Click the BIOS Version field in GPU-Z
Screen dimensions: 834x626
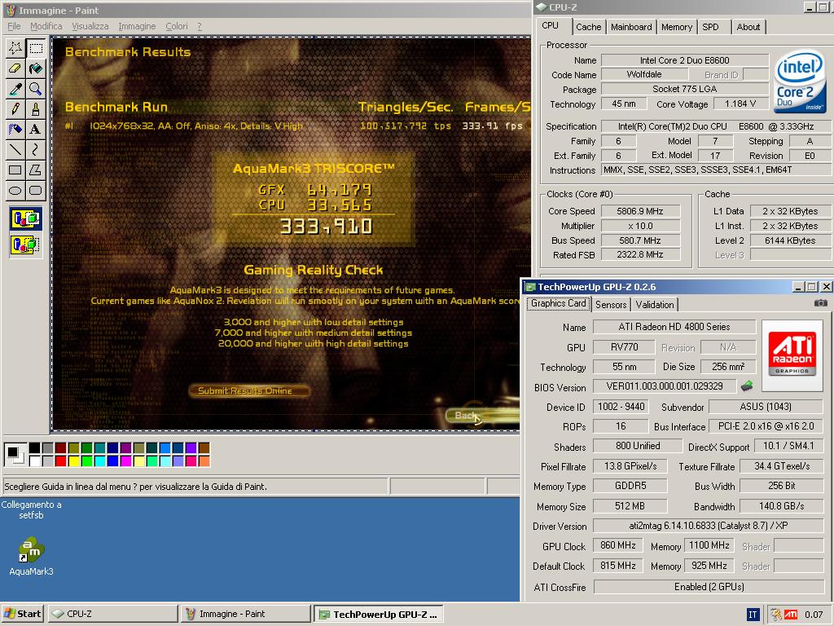click(665, 386)
